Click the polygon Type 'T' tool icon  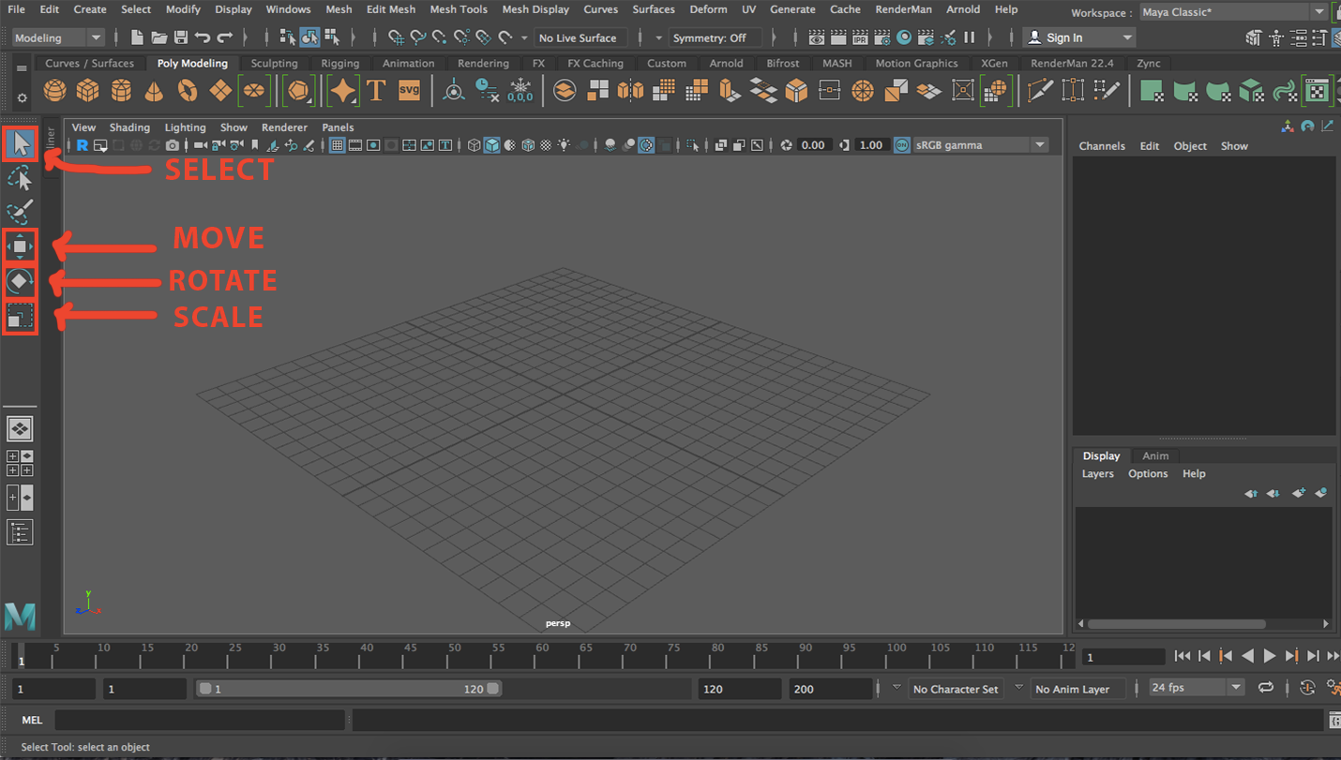pos(376,91)
